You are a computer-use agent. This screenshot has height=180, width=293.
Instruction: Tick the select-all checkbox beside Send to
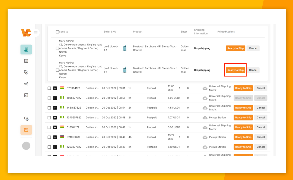pos(57,32)
